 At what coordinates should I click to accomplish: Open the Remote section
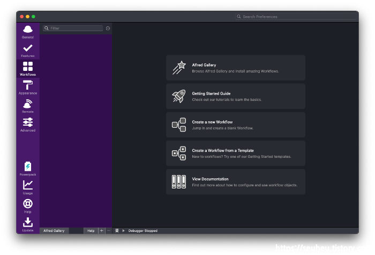click(x=28, y=106)
